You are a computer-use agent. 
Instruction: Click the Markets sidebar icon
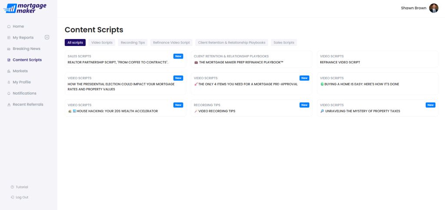coord(9,71)
